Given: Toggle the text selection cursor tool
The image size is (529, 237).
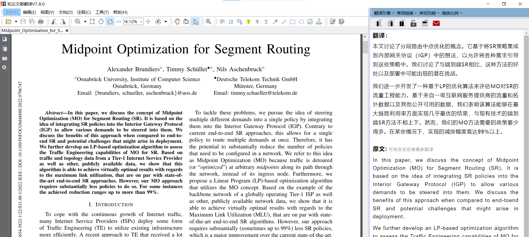Looking at the screenshot, I should point(195,22).
